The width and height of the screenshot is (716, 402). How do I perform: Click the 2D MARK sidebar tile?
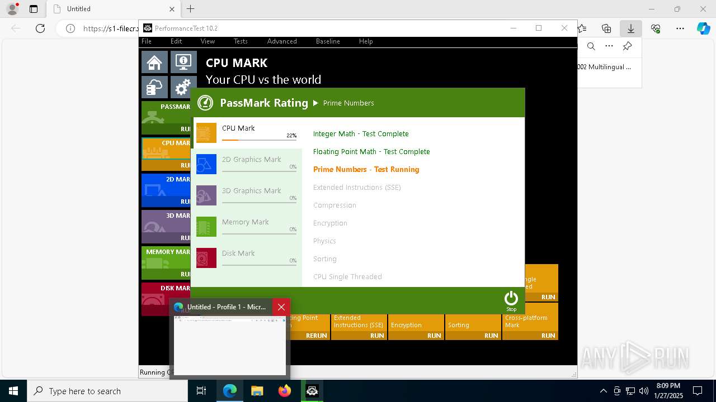point(166,190)
